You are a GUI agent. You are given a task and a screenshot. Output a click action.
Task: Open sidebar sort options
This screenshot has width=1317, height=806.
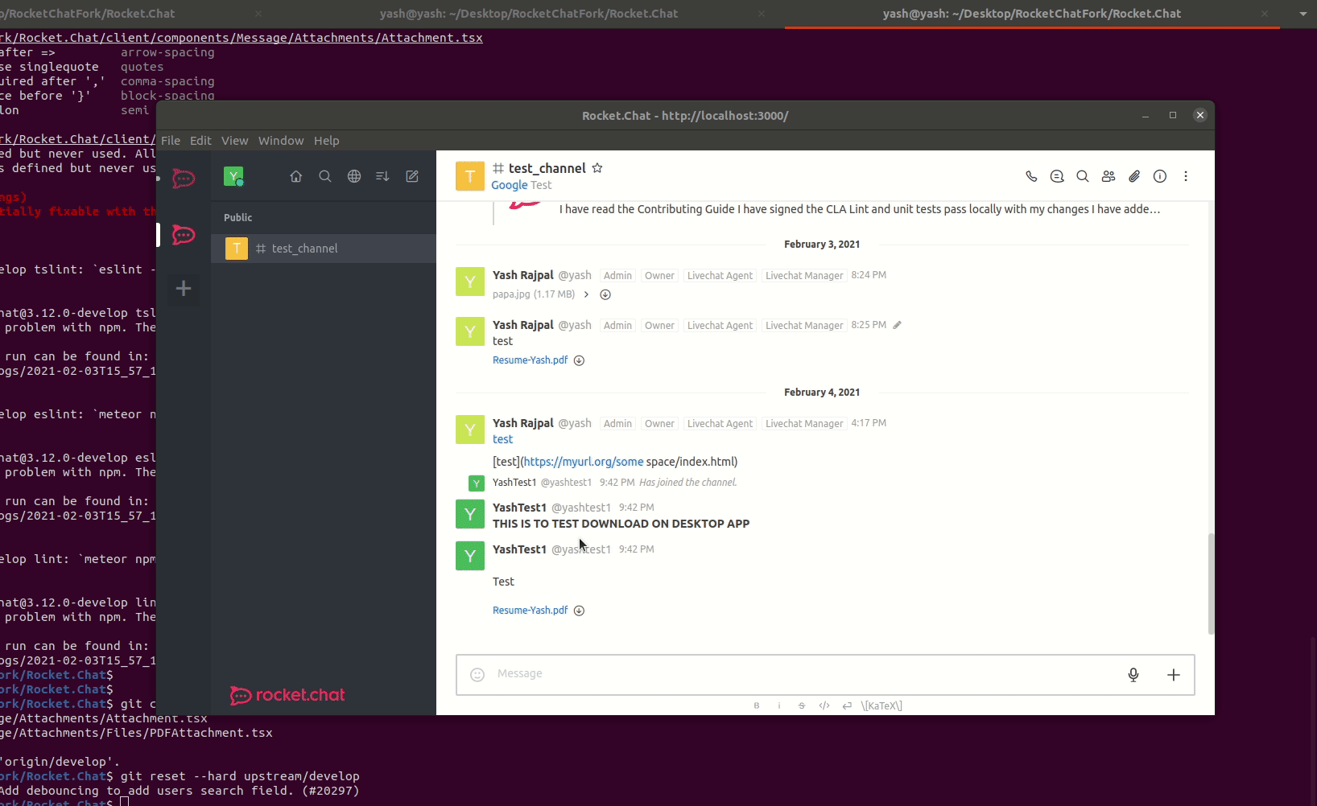(x=383, y=176)
